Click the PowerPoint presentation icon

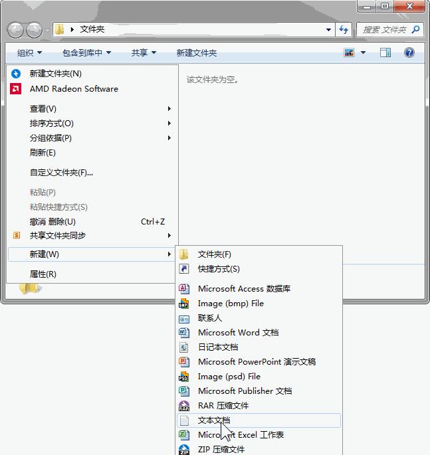(x=184, y=362)
